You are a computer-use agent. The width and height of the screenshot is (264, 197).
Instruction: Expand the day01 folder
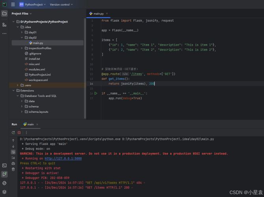22,32
